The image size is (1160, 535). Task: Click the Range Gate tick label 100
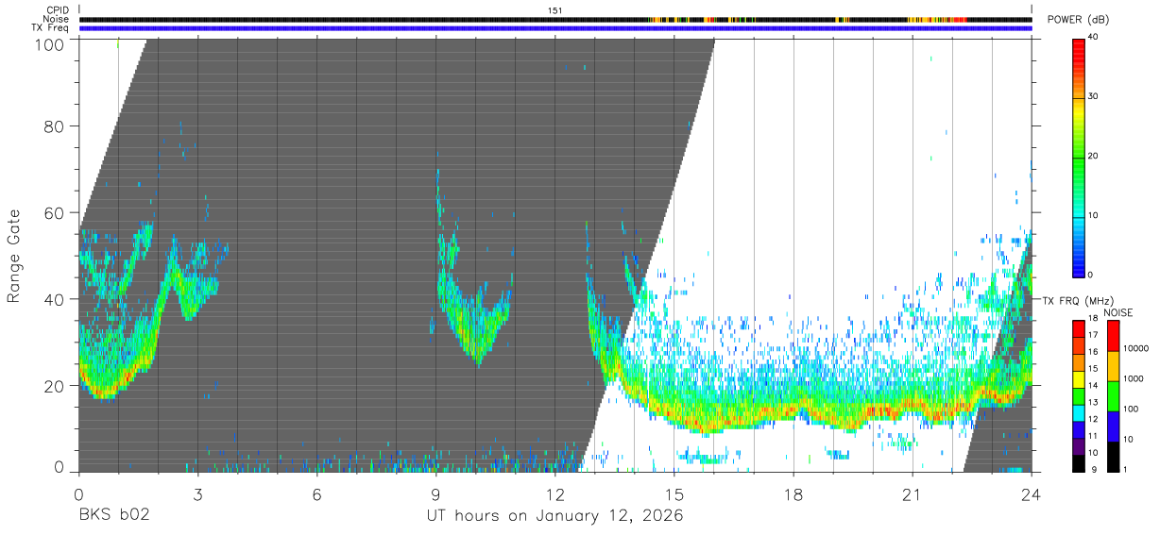click(49, 44)
